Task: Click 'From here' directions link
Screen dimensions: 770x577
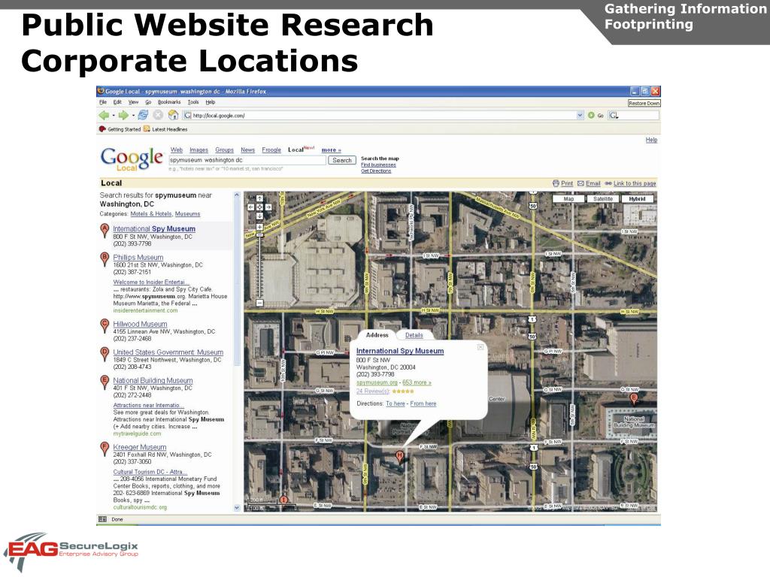Action: pos(423,403)
